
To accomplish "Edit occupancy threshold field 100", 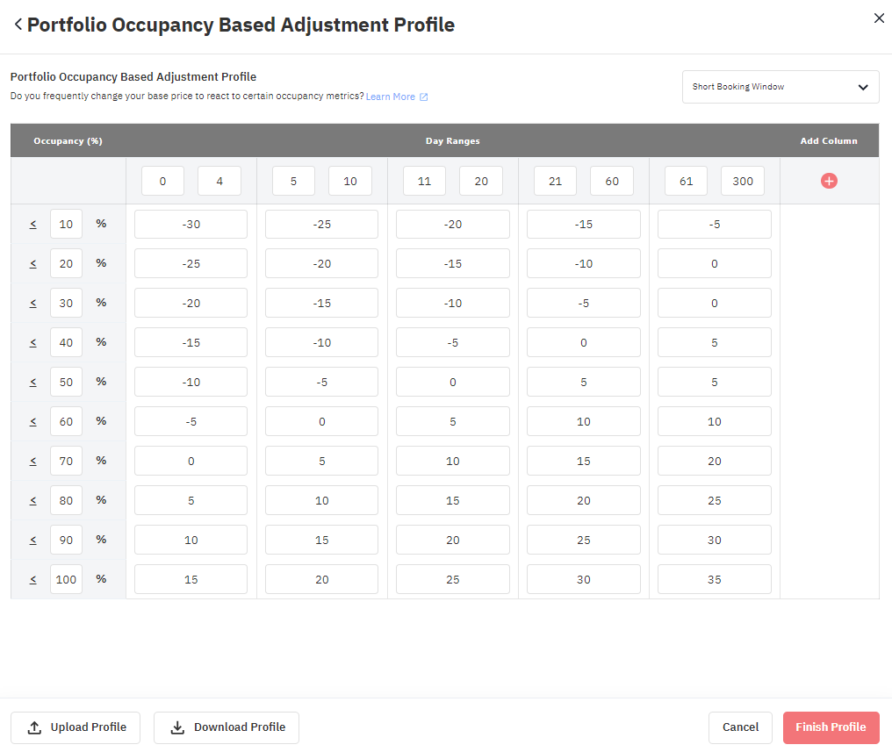I will point(66,579).
